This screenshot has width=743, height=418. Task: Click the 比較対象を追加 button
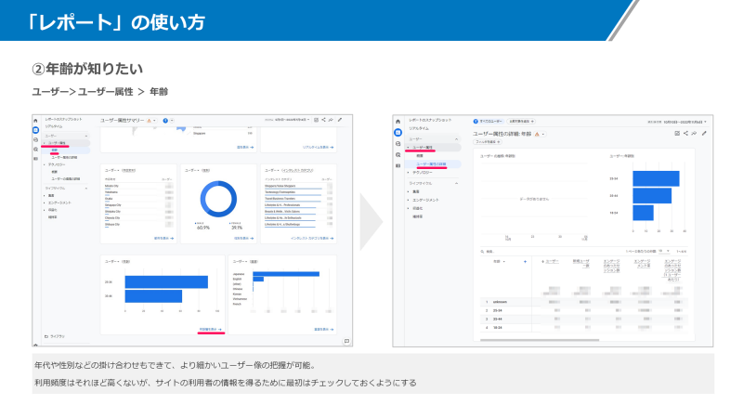pos(520,121)
